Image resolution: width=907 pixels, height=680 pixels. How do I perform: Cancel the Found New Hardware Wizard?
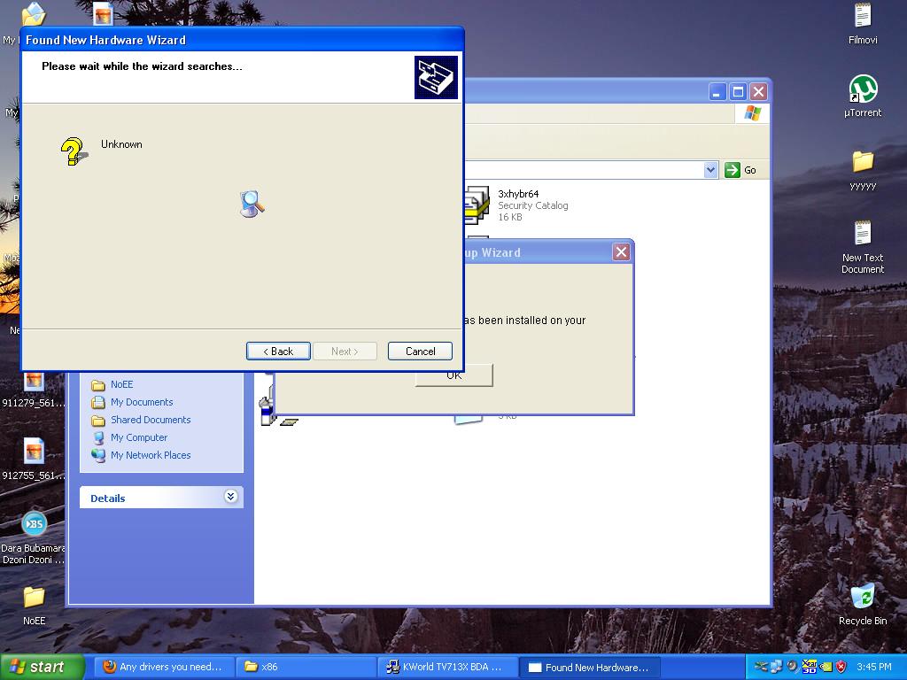(420, 352)
